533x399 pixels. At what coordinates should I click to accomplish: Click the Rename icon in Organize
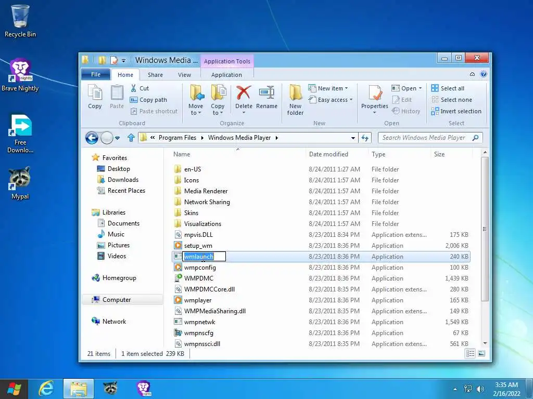pos(267,92)
